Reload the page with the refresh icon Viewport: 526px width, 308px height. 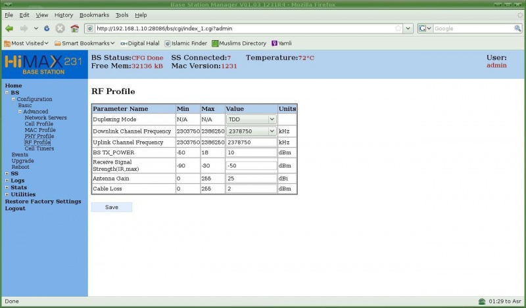47,28
